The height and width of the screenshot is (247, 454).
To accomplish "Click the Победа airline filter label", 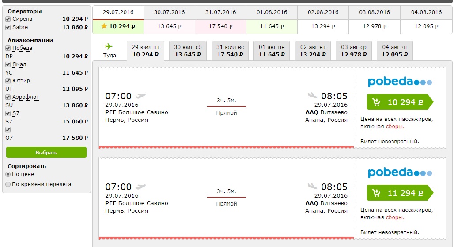I will coord(22,48).
